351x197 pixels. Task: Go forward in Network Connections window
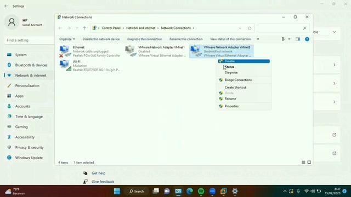69,28
